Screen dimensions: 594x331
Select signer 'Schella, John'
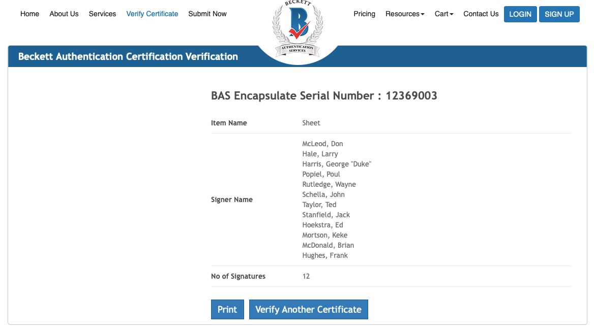point(323,194)
